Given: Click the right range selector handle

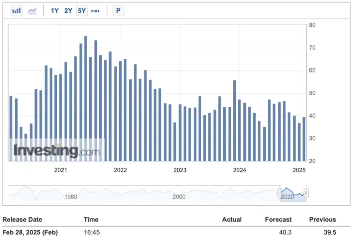Looking at the screenshot, I should (x=307, y=193).
